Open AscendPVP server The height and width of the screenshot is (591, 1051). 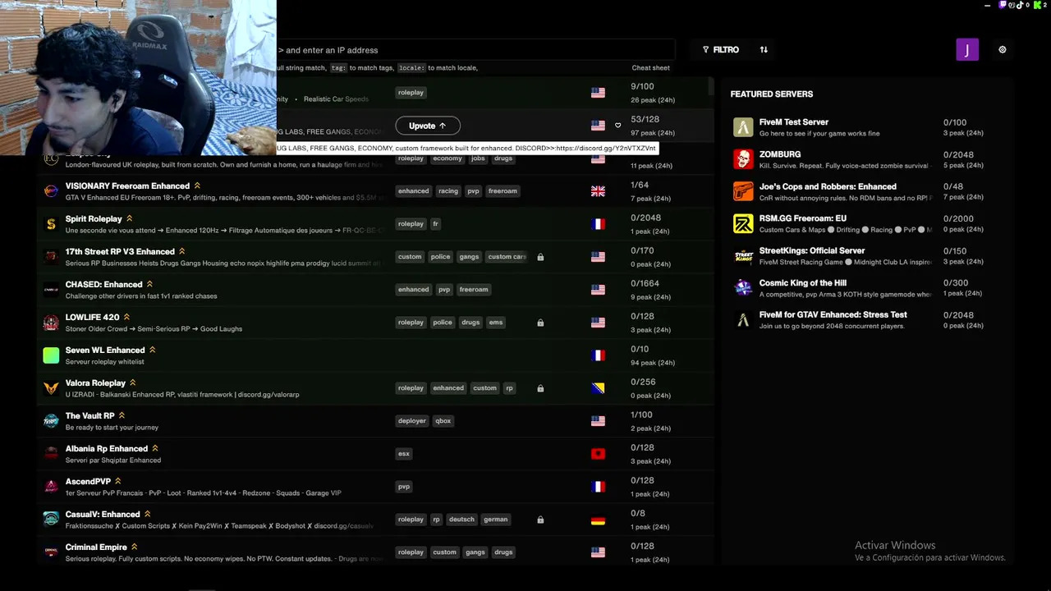click(88, 482)
